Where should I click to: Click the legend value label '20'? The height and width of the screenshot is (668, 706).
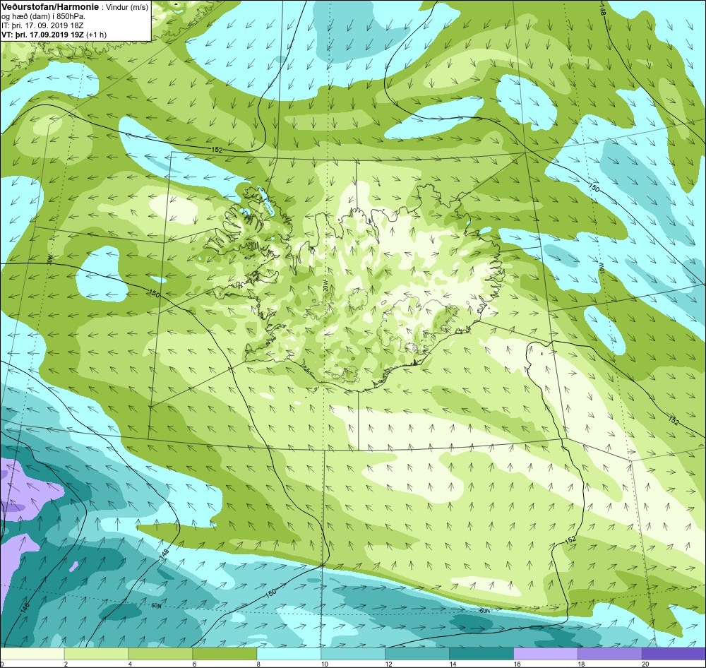click(x=645, y=664)
